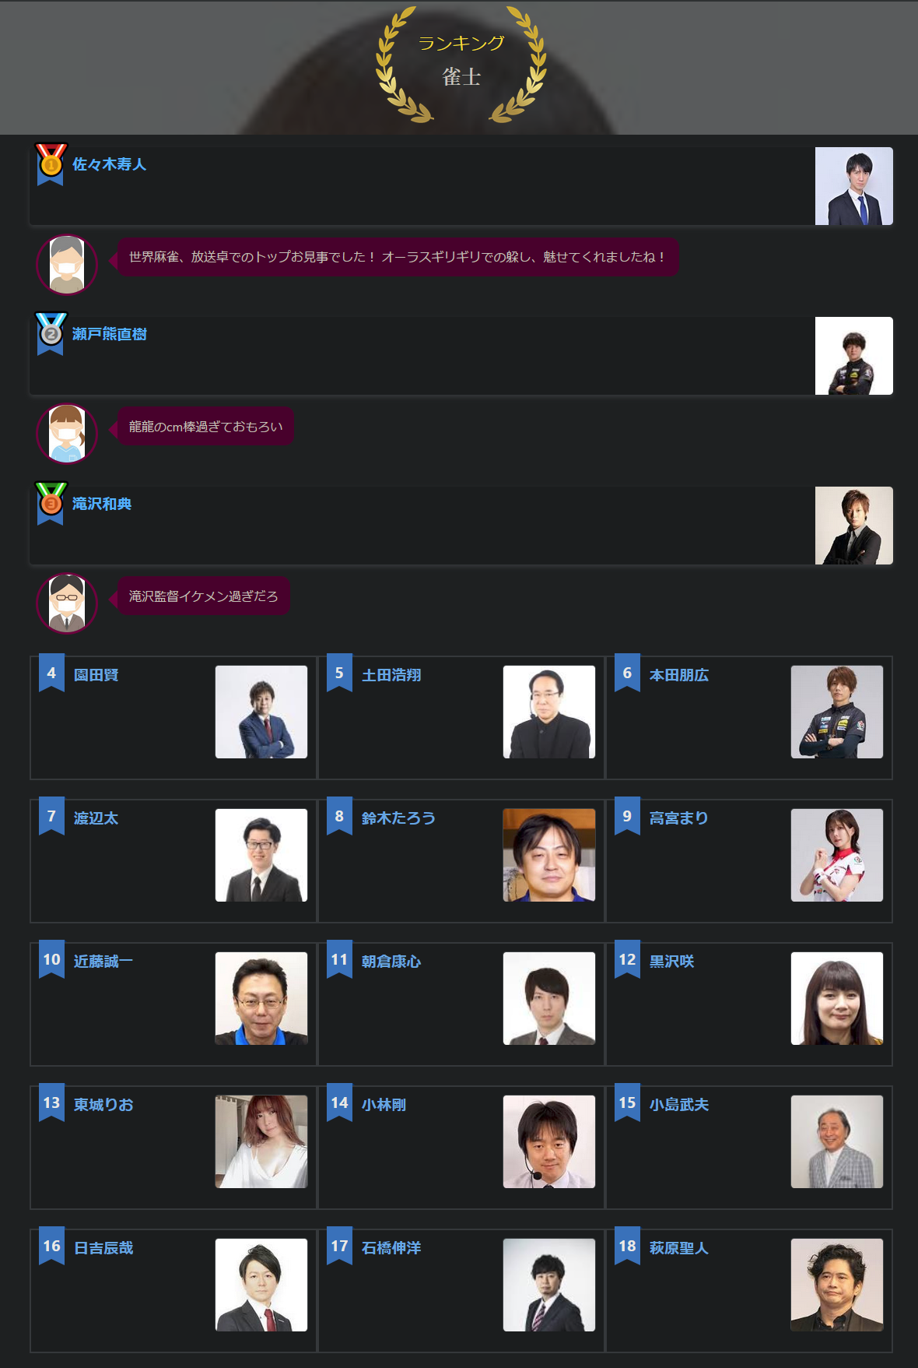
Task: Click the brown-haired masked commenter avatar
Action: click(67, 434)
